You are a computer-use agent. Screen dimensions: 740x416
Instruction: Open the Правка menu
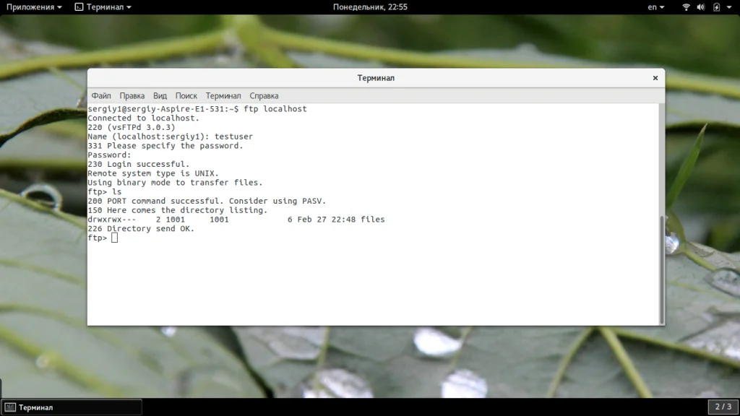point(132,96)
